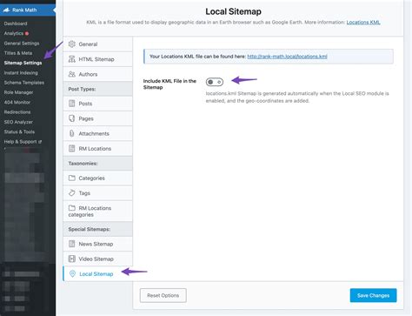Open Analytics in the sidebar
412x316 pixels.
14,33
